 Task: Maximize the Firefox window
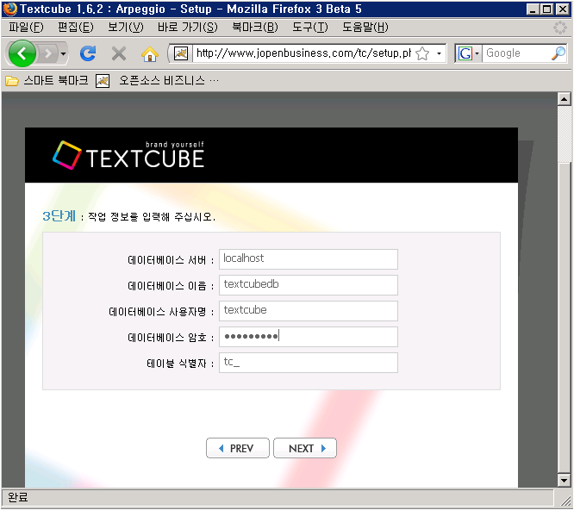[547, 9]
